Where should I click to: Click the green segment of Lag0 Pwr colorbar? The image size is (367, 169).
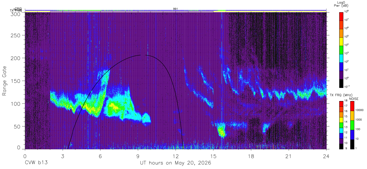[341, 49]
